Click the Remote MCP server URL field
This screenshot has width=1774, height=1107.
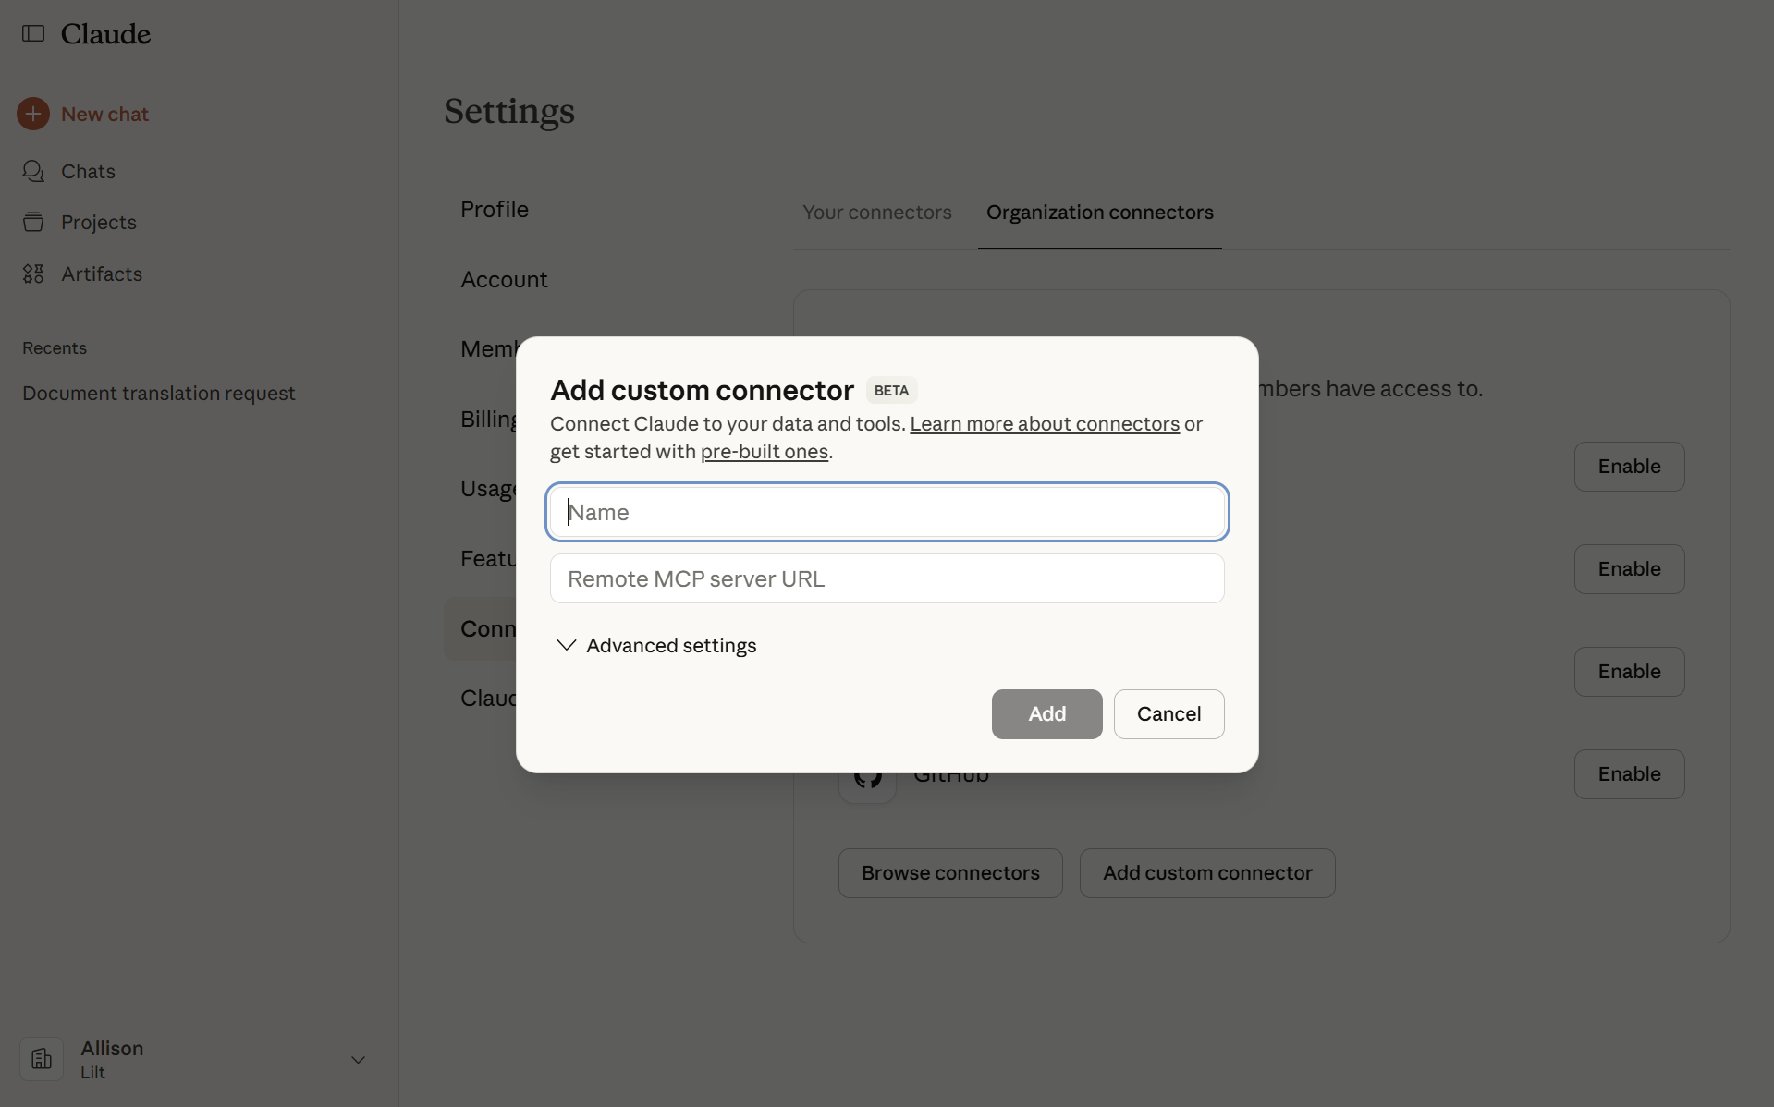click(887, 578)
